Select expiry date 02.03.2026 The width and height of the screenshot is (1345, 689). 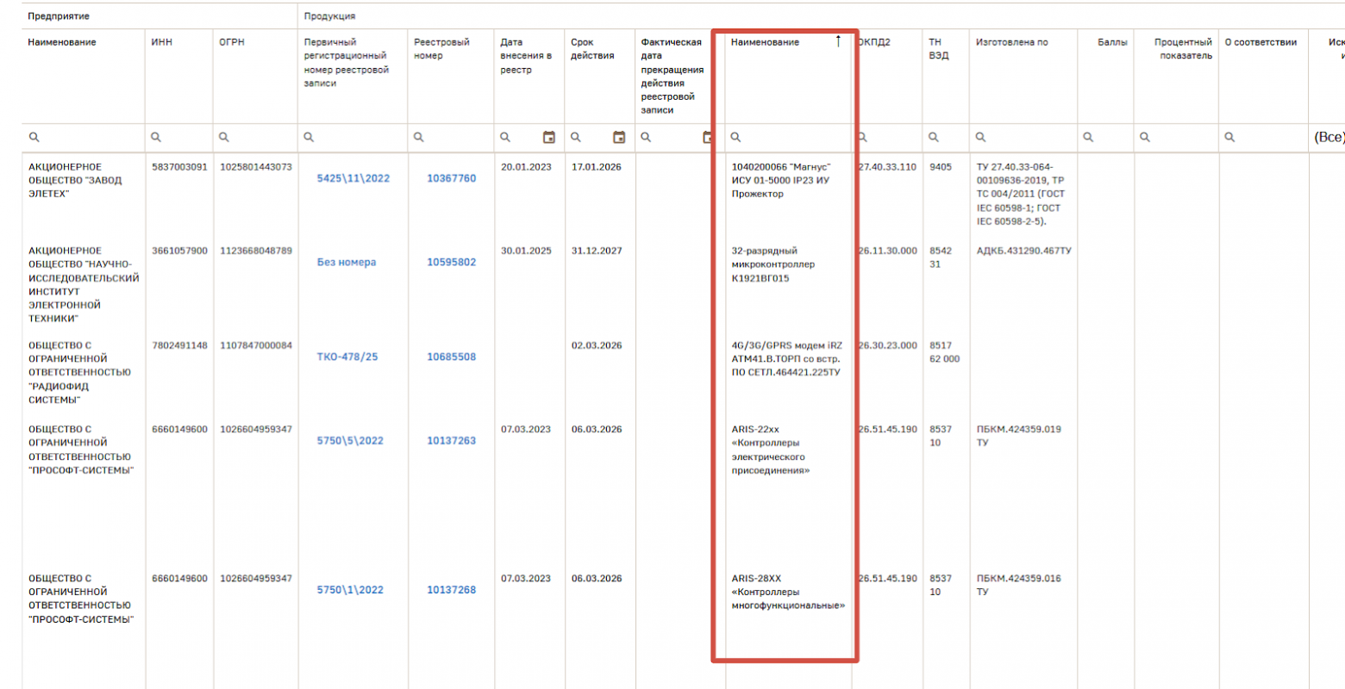[597, 345]
